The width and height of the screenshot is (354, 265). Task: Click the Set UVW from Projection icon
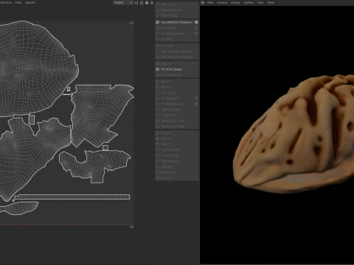(x=158, y=22)
